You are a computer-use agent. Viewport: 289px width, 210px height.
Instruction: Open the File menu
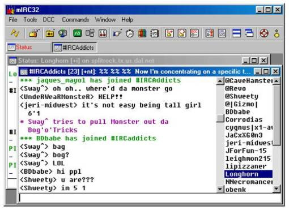[13, 20]
